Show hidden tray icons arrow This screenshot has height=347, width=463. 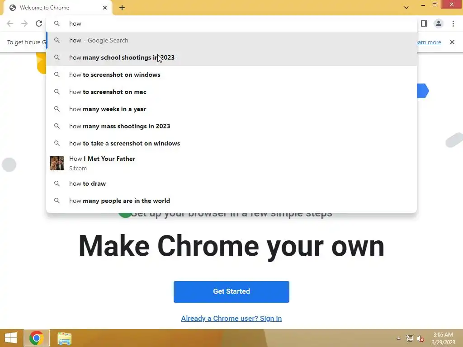pyautogui.click(x=399, y=338)
